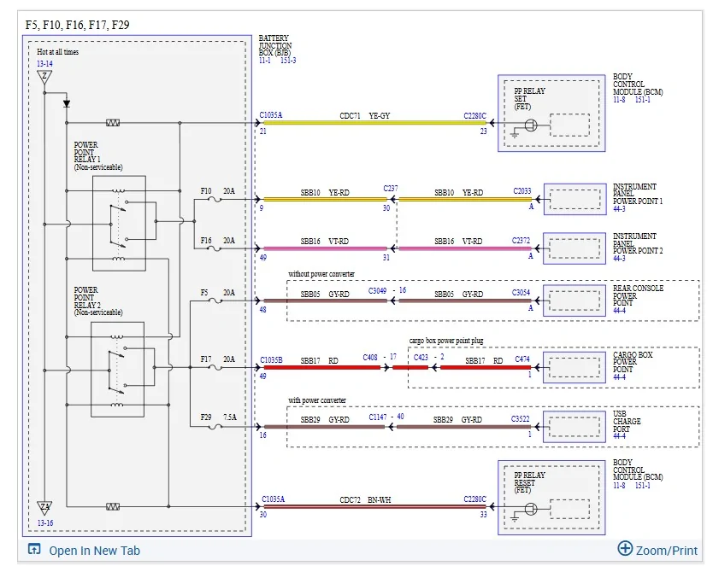Click the Zoom/Print plus icon

pyautogui.click(x=625, y=548)
